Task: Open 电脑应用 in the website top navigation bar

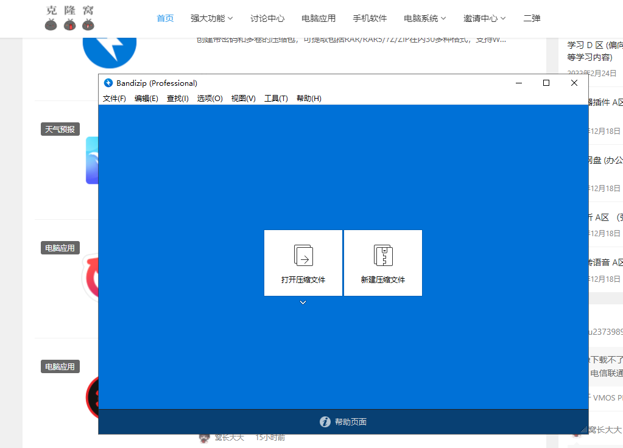Action: [319, 18]
